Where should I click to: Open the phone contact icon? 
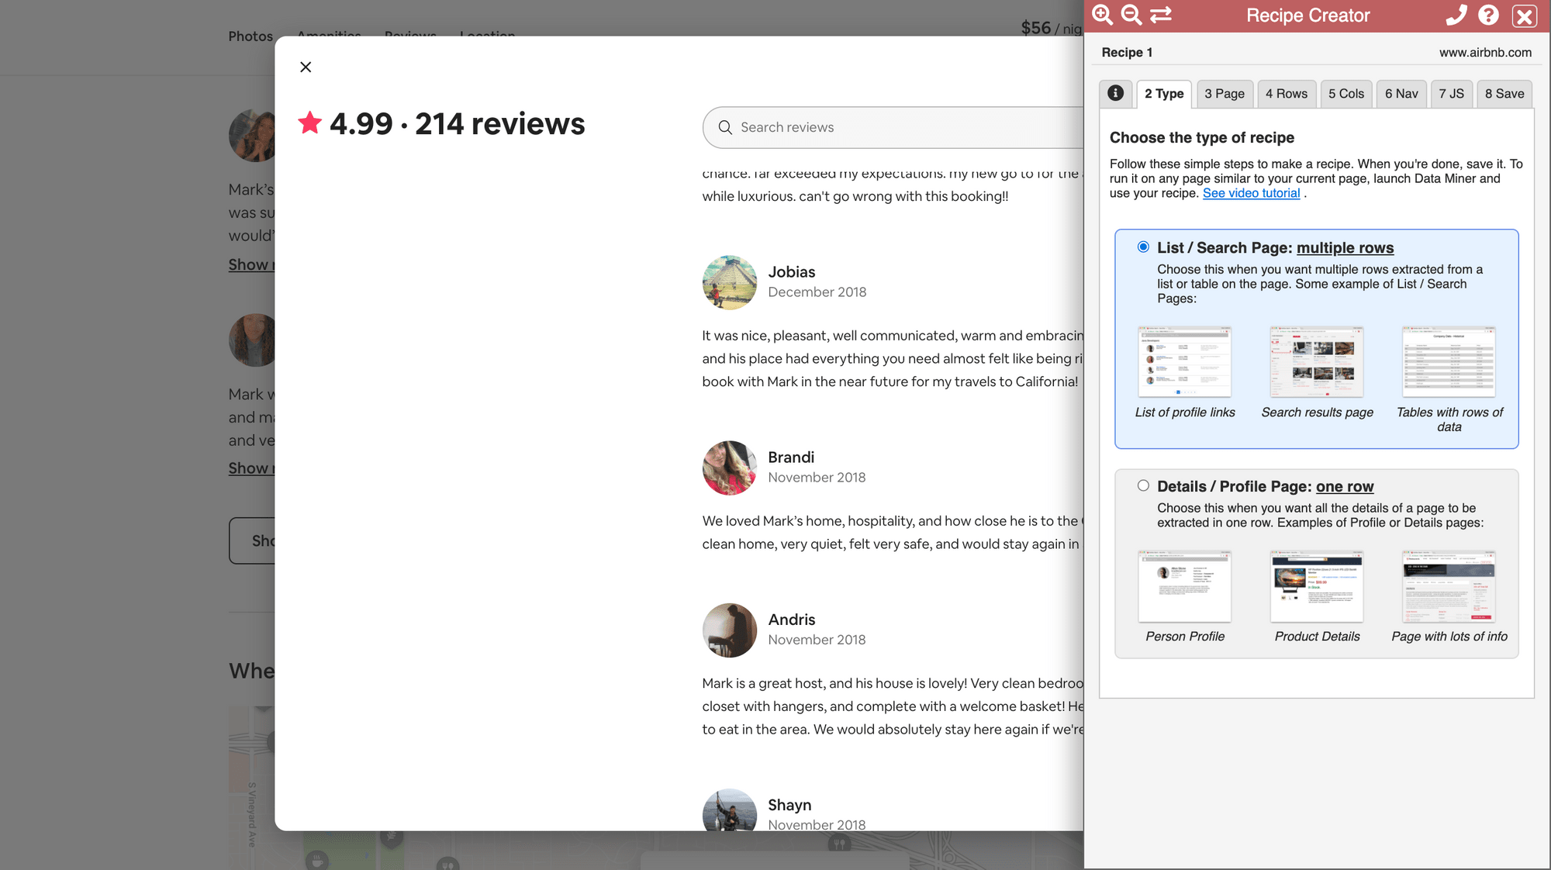pyautogui.click(x=1457, y=14)
